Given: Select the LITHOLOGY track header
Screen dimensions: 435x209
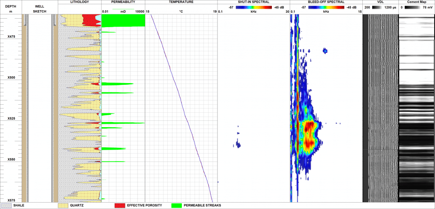Looking at the screenshot, I should 79,2.
